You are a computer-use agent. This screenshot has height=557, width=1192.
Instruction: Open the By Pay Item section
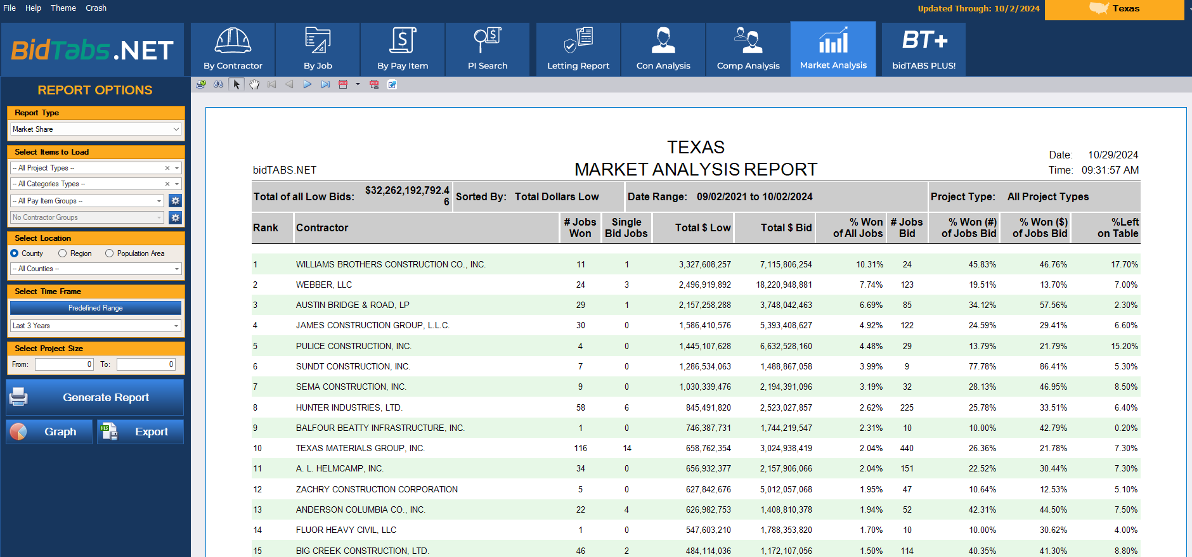[403, 49]
